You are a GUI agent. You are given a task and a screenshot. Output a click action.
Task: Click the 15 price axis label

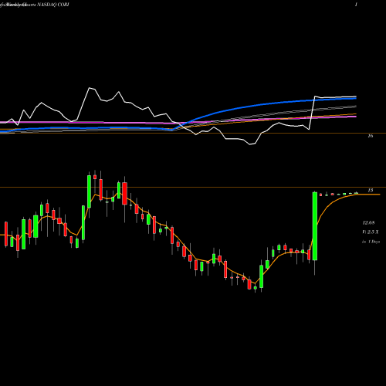[370, 190]
